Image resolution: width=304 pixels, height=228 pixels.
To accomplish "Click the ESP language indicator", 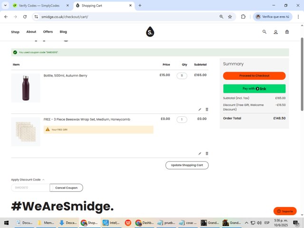I will click(x=267, y=223).
